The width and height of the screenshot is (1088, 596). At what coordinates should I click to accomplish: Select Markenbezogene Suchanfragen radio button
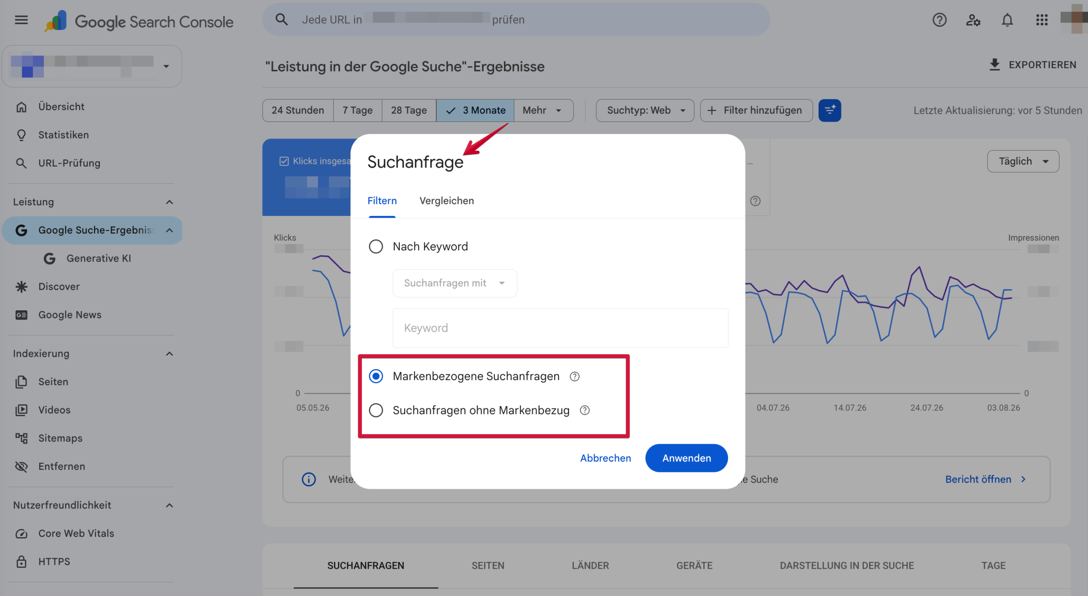376,376
